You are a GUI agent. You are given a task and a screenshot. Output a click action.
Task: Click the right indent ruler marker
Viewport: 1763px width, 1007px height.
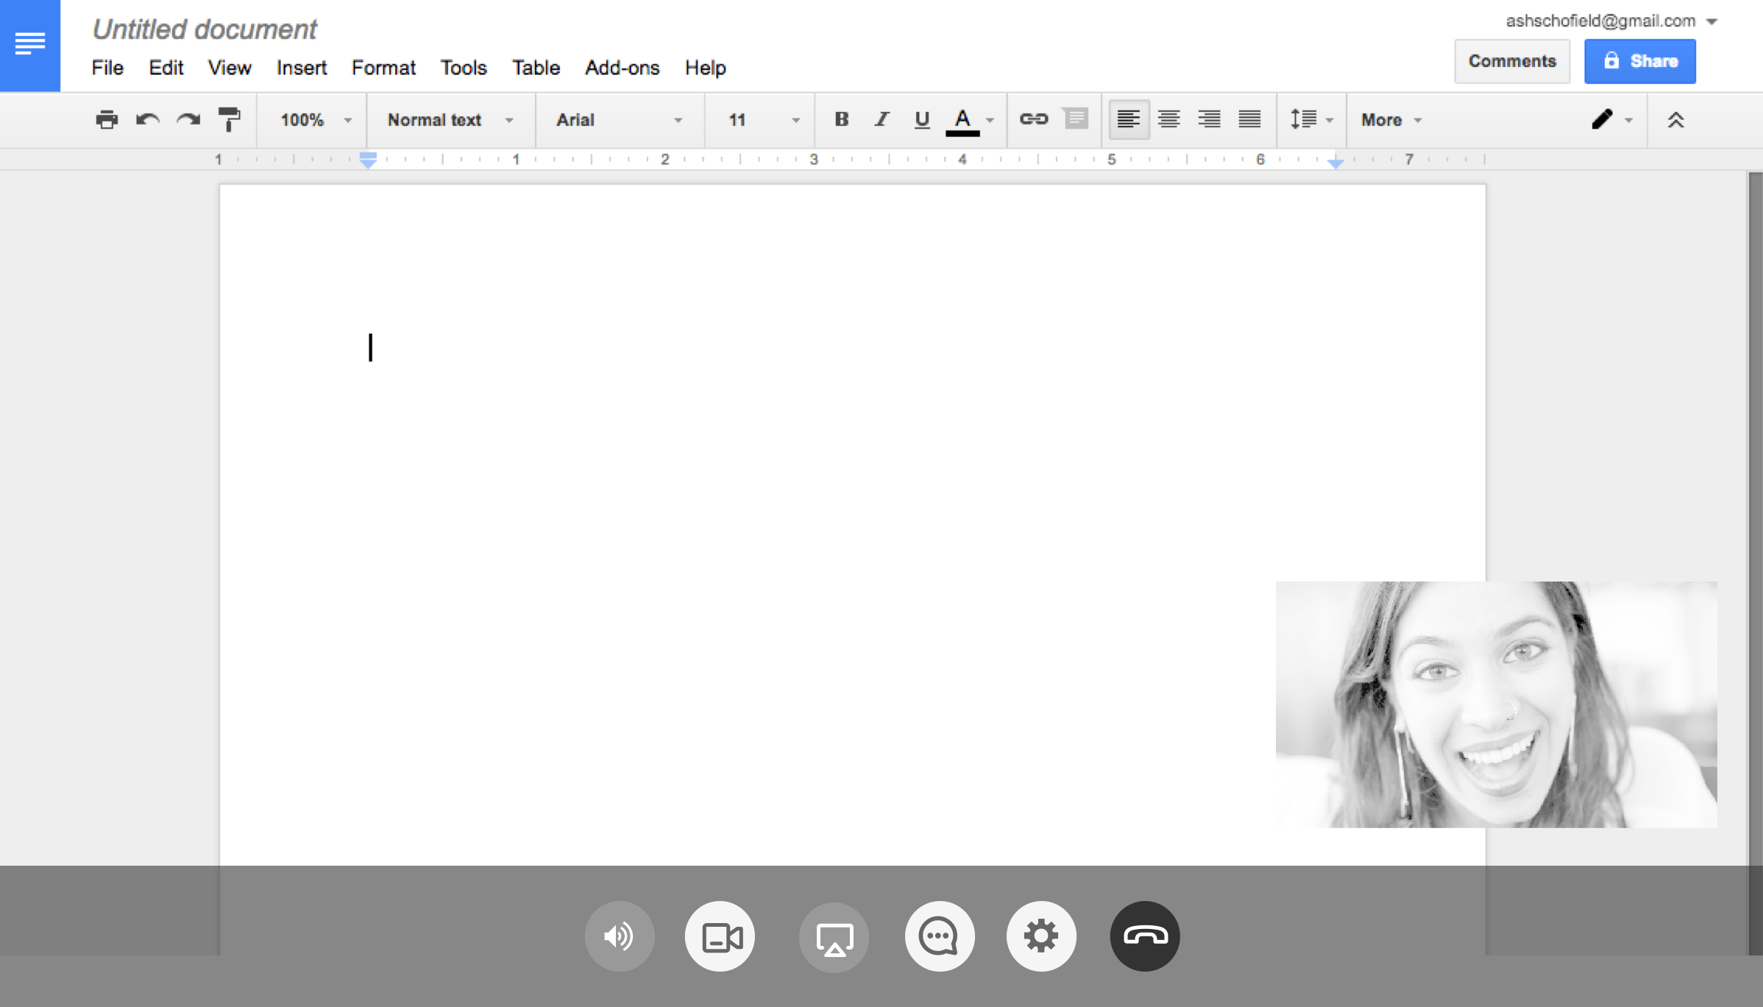coord(1335,163)
